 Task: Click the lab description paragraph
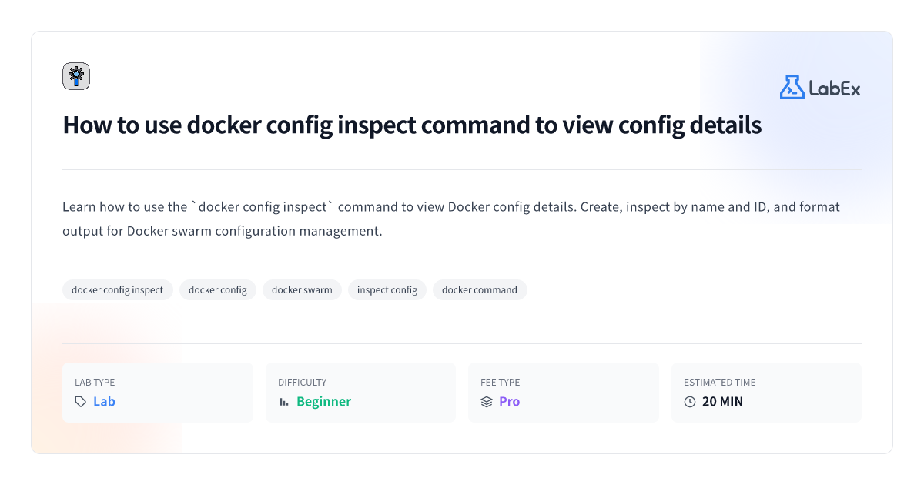click(451, 219)
